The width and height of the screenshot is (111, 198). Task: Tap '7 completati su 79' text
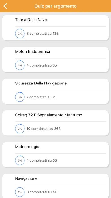(x=42, y=97)
